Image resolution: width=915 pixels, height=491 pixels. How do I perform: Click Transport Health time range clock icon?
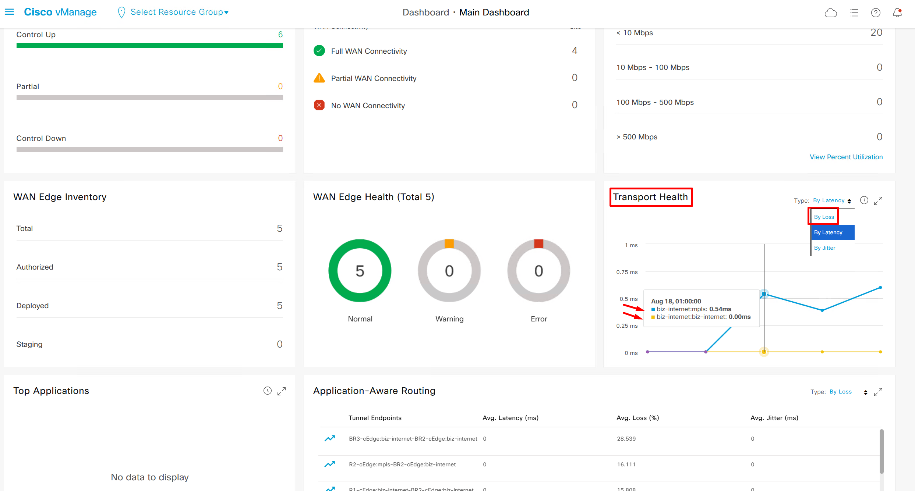point(864,200)
